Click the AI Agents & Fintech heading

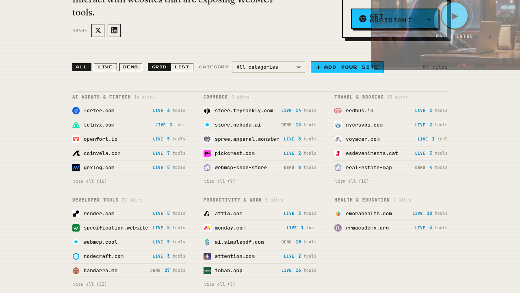click(102, 97)
